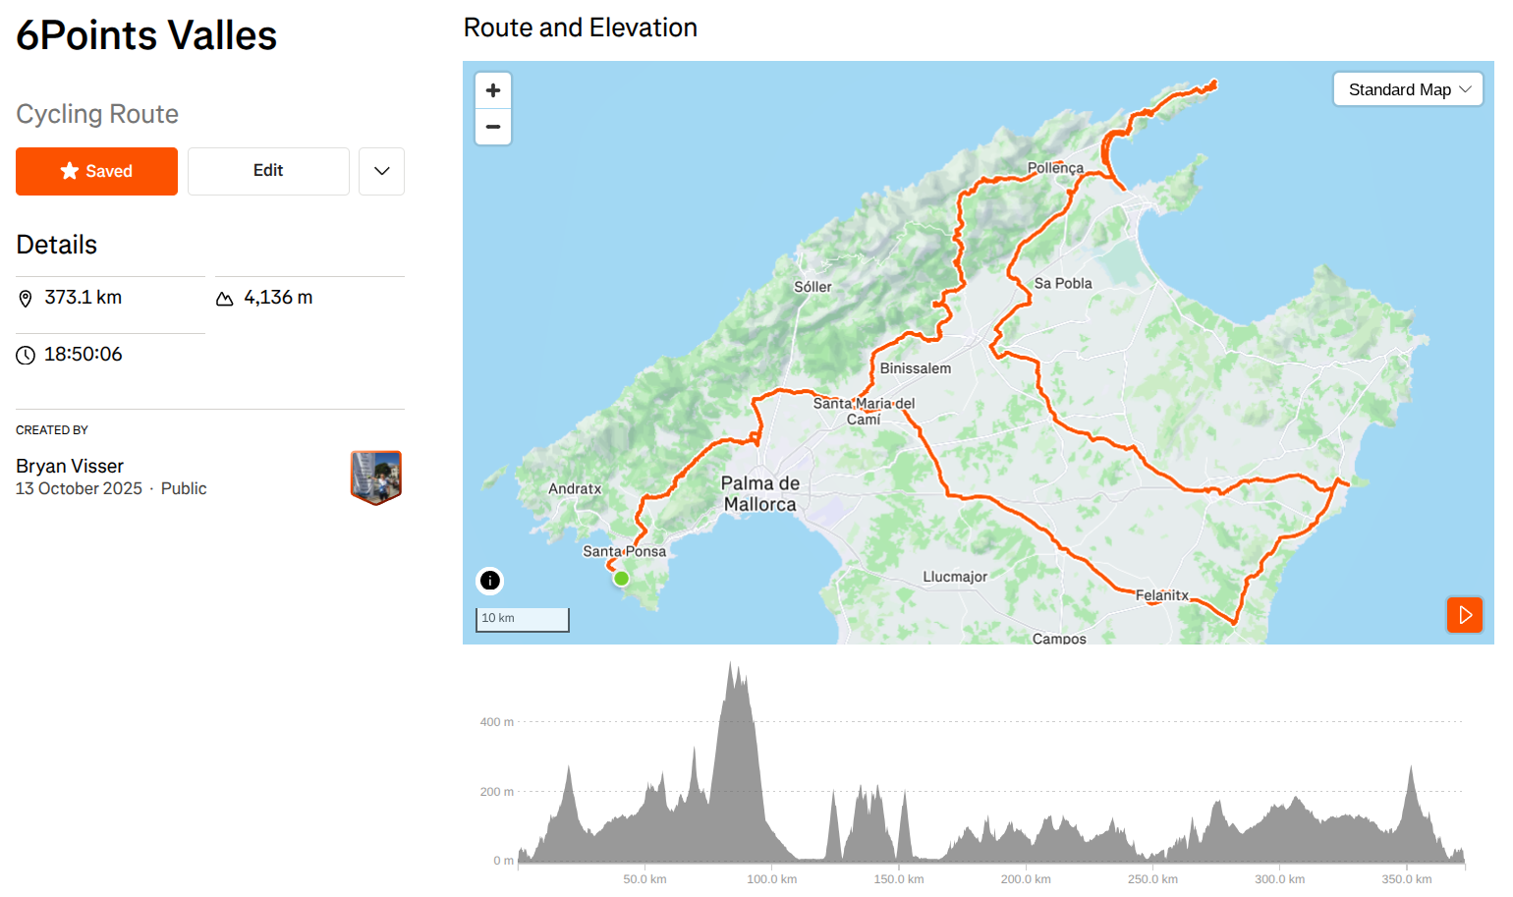This screenshot has height=897, width=1513.
Task: Open Bryan Visser's avatar thumbnail
Action: pos(376,477)
